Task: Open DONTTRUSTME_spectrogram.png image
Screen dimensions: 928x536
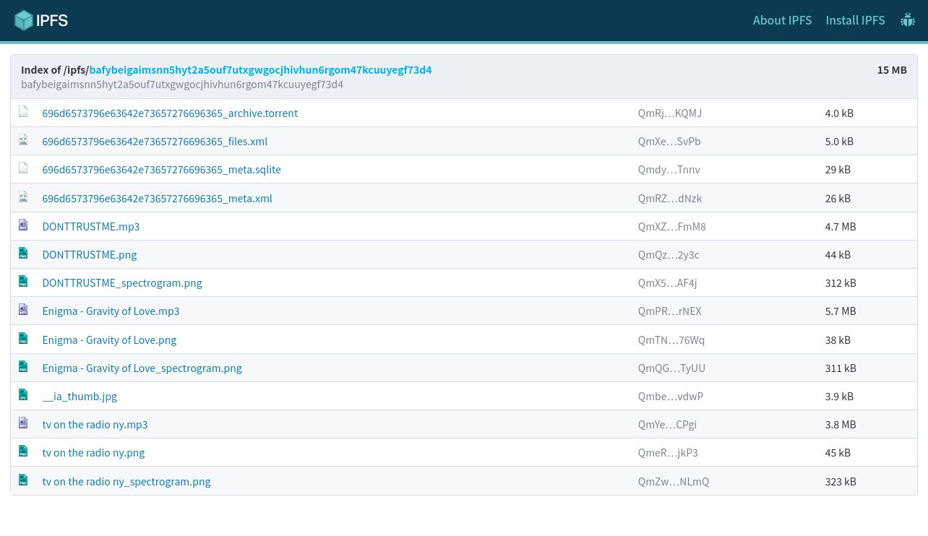Action: [122, 283]
